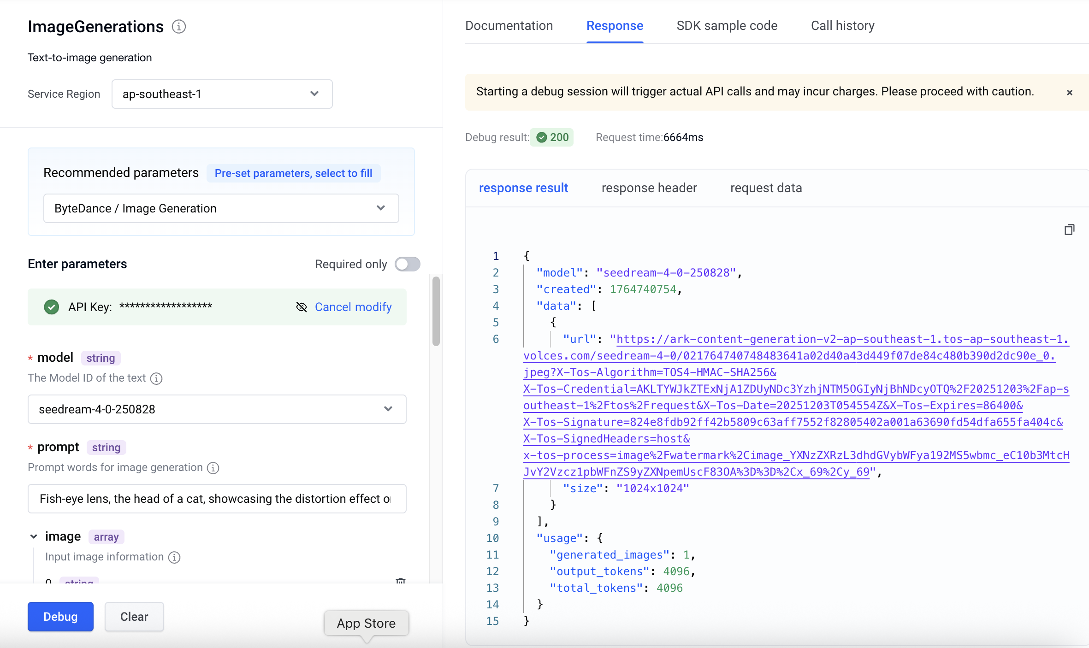Click green check icon beside API Key
The image size is (1089, 648).
point(52,307)
